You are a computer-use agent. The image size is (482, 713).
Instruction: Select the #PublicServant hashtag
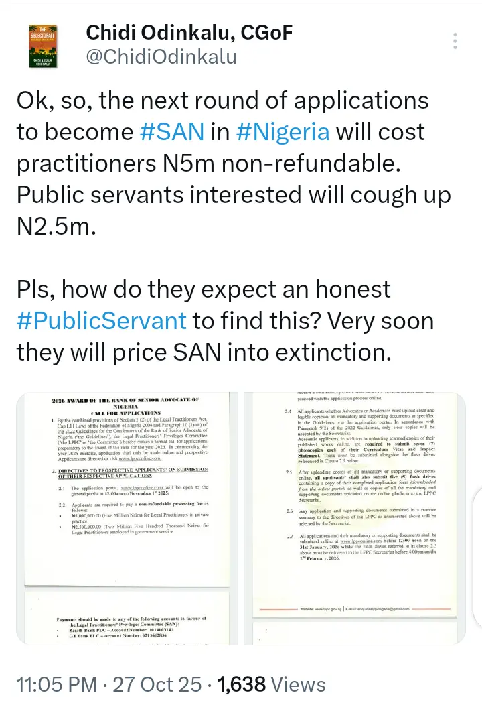pyautogui.click(x=101, y=320)
